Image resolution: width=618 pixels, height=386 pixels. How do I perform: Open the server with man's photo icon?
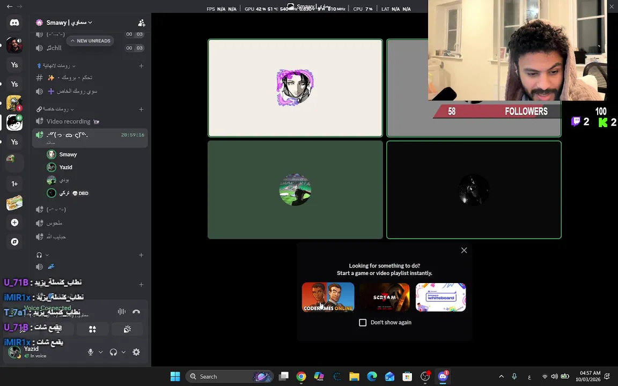point(14,45)
